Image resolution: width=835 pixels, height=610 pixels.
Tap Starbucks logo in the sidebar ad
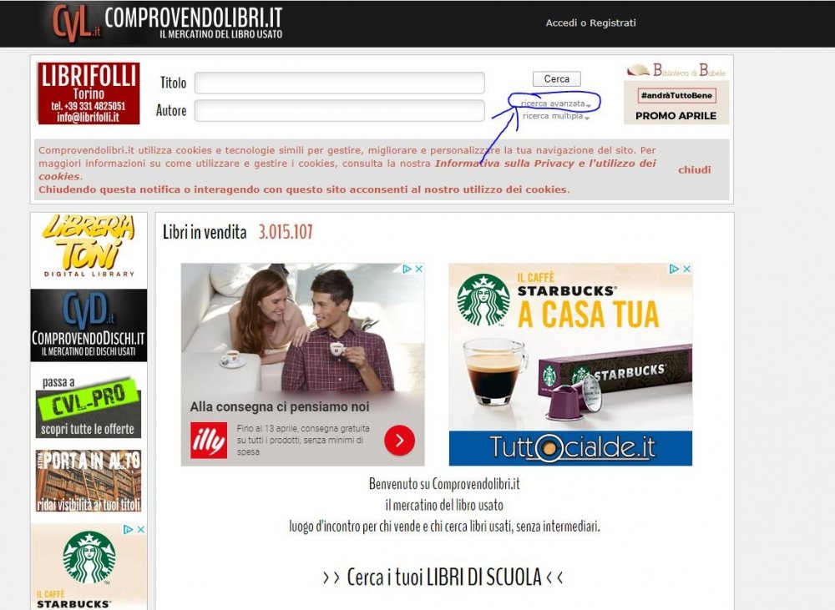(x=89, y=557)
